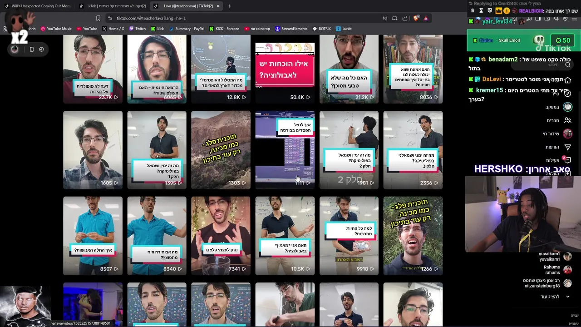The image size is (581, 327).
Task: Play the video with 8507 views
Action: coord(93,236)
